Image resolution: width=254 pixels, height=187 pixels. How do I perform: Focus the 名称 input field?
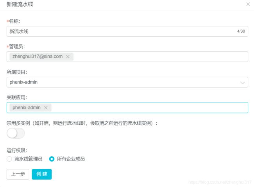[x=127, y=31]
